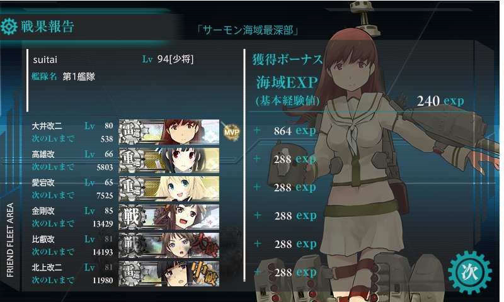504x302 pixels.
Task: Click the サーモン海域最深部 map title
Action: (248, 30)
